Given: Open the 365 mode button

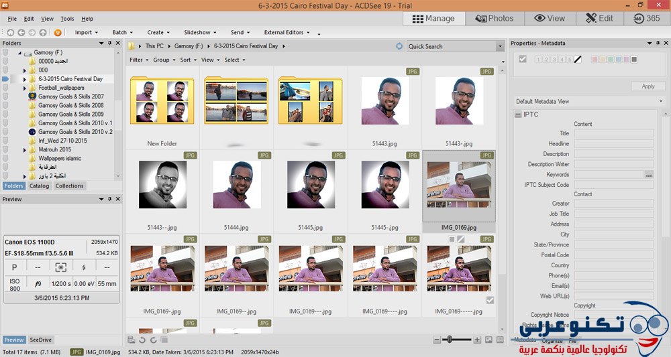Looking at the screenshot, I should coord(647,18).
